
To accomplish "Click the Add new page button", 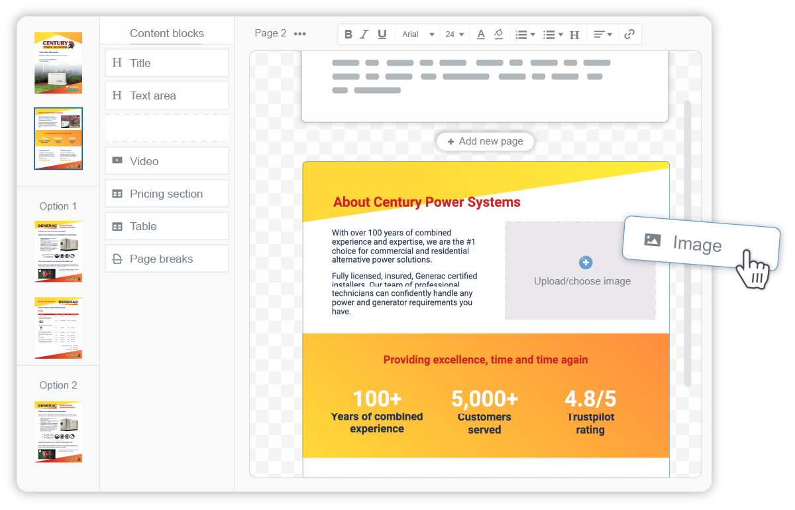I will click(x=485, y=141).
